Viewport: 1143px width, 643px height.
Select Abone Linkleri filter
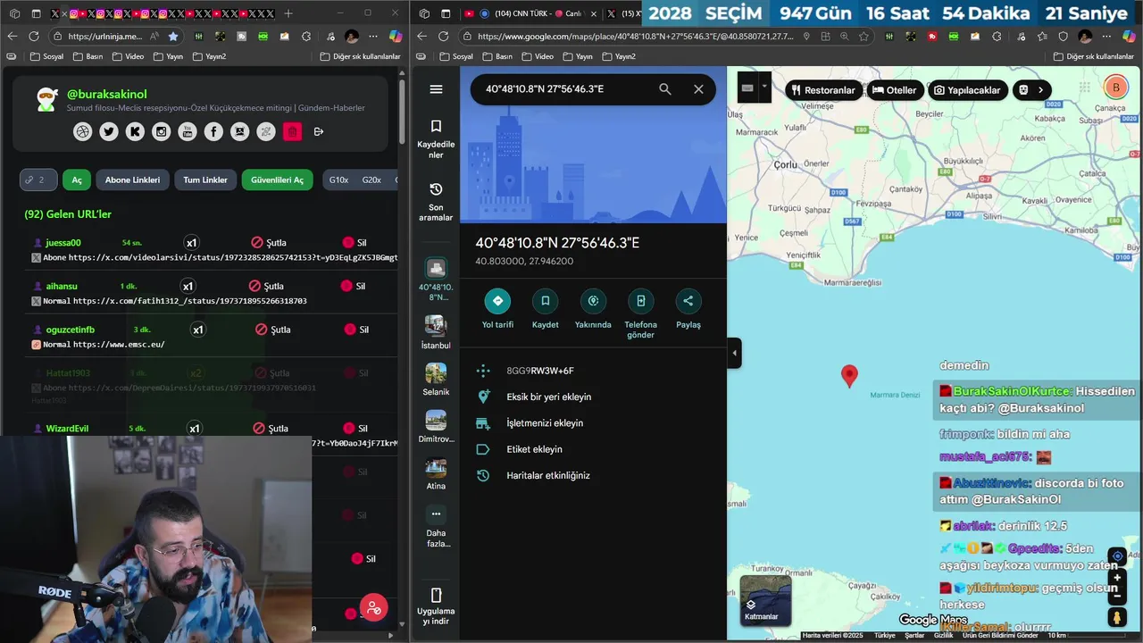[x=132, y=180]
